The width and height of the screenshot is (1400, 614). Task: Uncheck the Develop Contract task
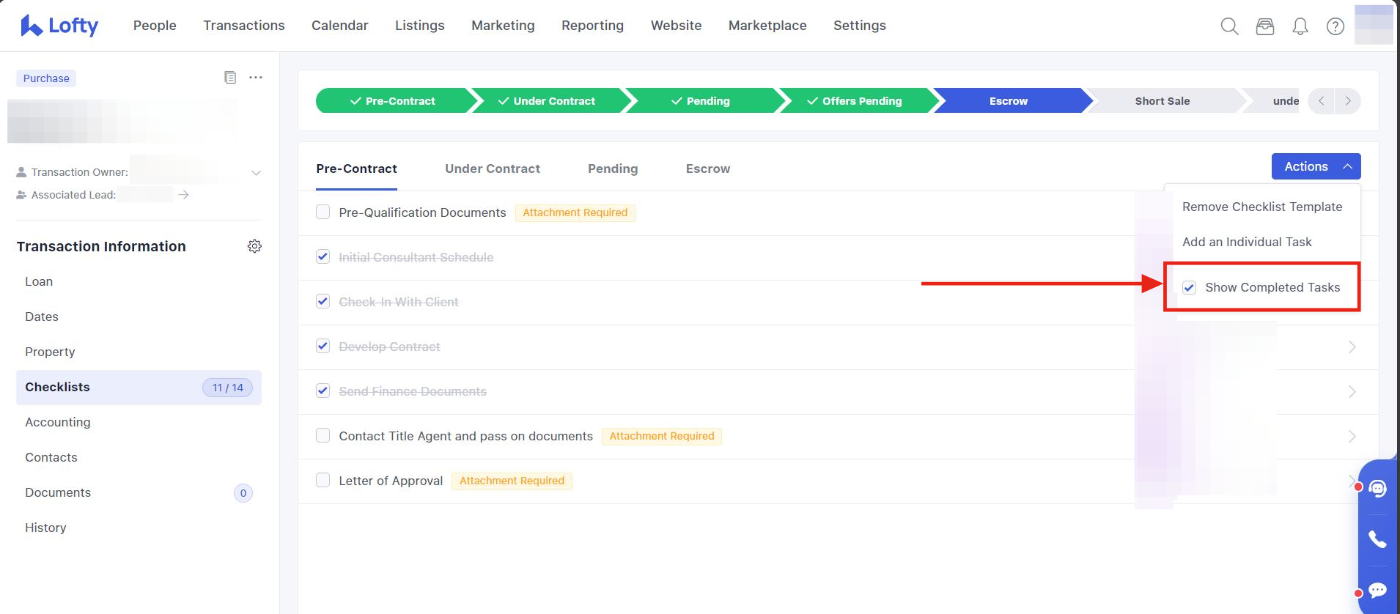323,347
